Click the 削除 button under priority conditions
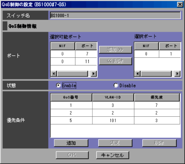 [x=159, y=143]
